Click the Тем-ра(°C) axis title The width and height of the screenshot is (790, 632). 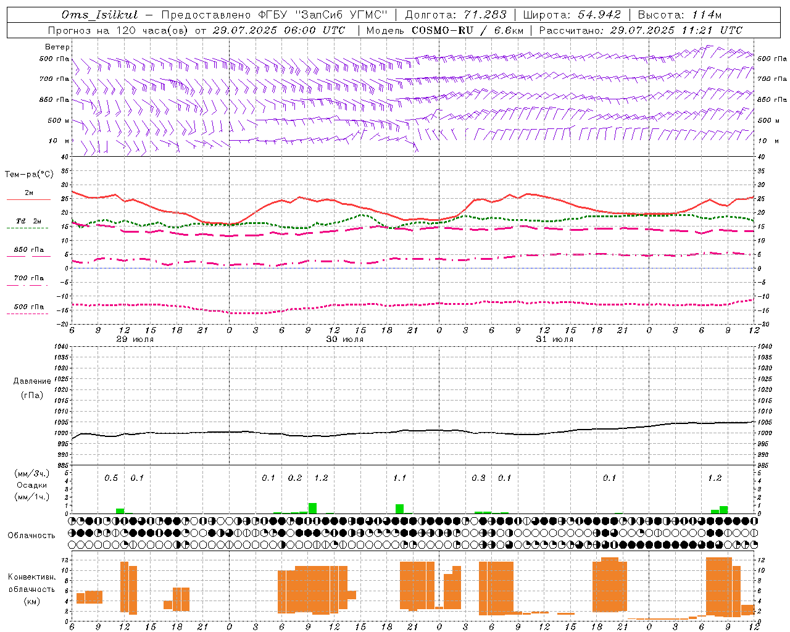pos(29,175)
